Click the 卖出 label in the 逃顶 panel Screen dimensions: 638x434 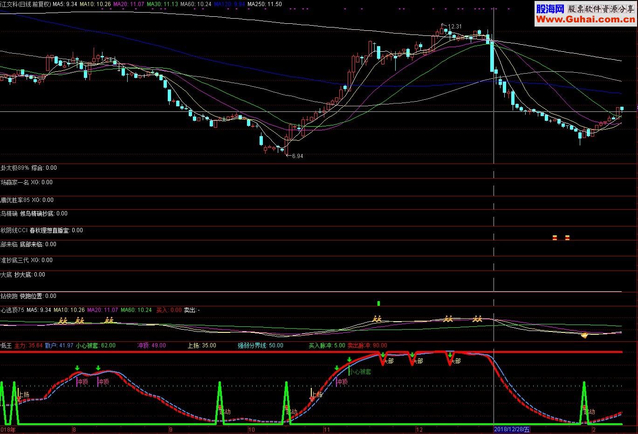coord(192,310)
